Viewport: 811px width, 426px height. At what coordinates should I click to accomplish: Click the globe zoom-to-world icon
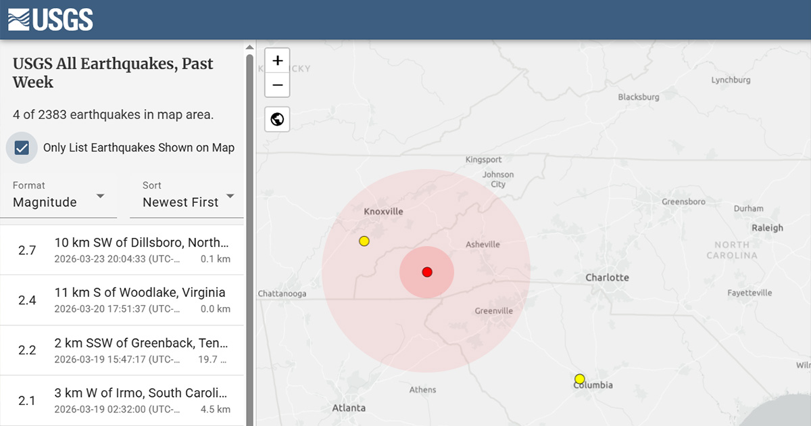point(277,120)
